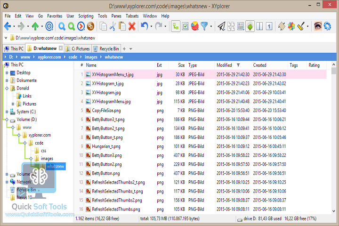Click the Paste clipboard icon
The height and width of the screenshot is (226, 339).
click(122, 26)
